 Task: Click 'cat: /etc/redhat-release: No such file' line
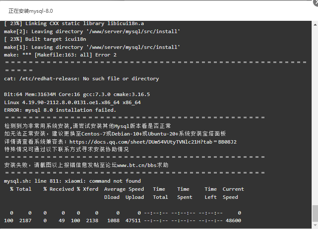[82, 79]
